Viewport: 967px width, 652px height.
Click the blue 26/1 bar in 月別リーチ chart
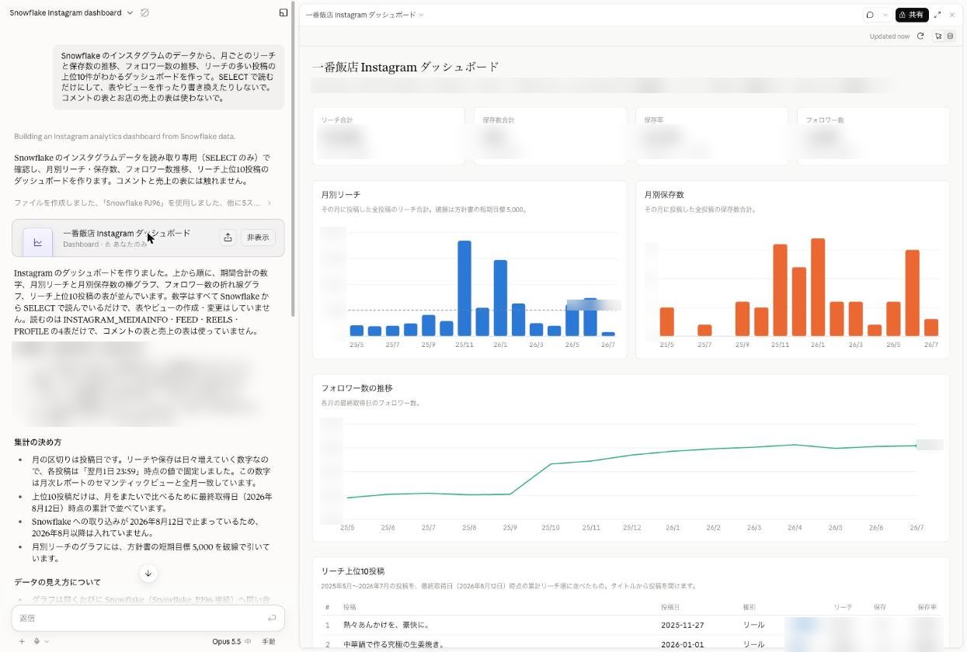(500, 298)
